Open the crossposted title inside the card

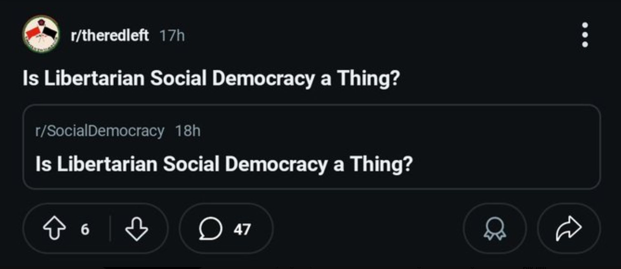point(224,164)
